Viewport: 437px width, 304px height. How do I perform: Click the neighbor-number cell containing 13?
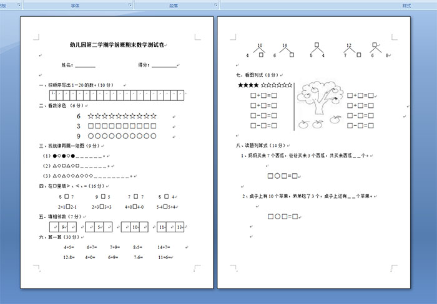tap(180, 227)
